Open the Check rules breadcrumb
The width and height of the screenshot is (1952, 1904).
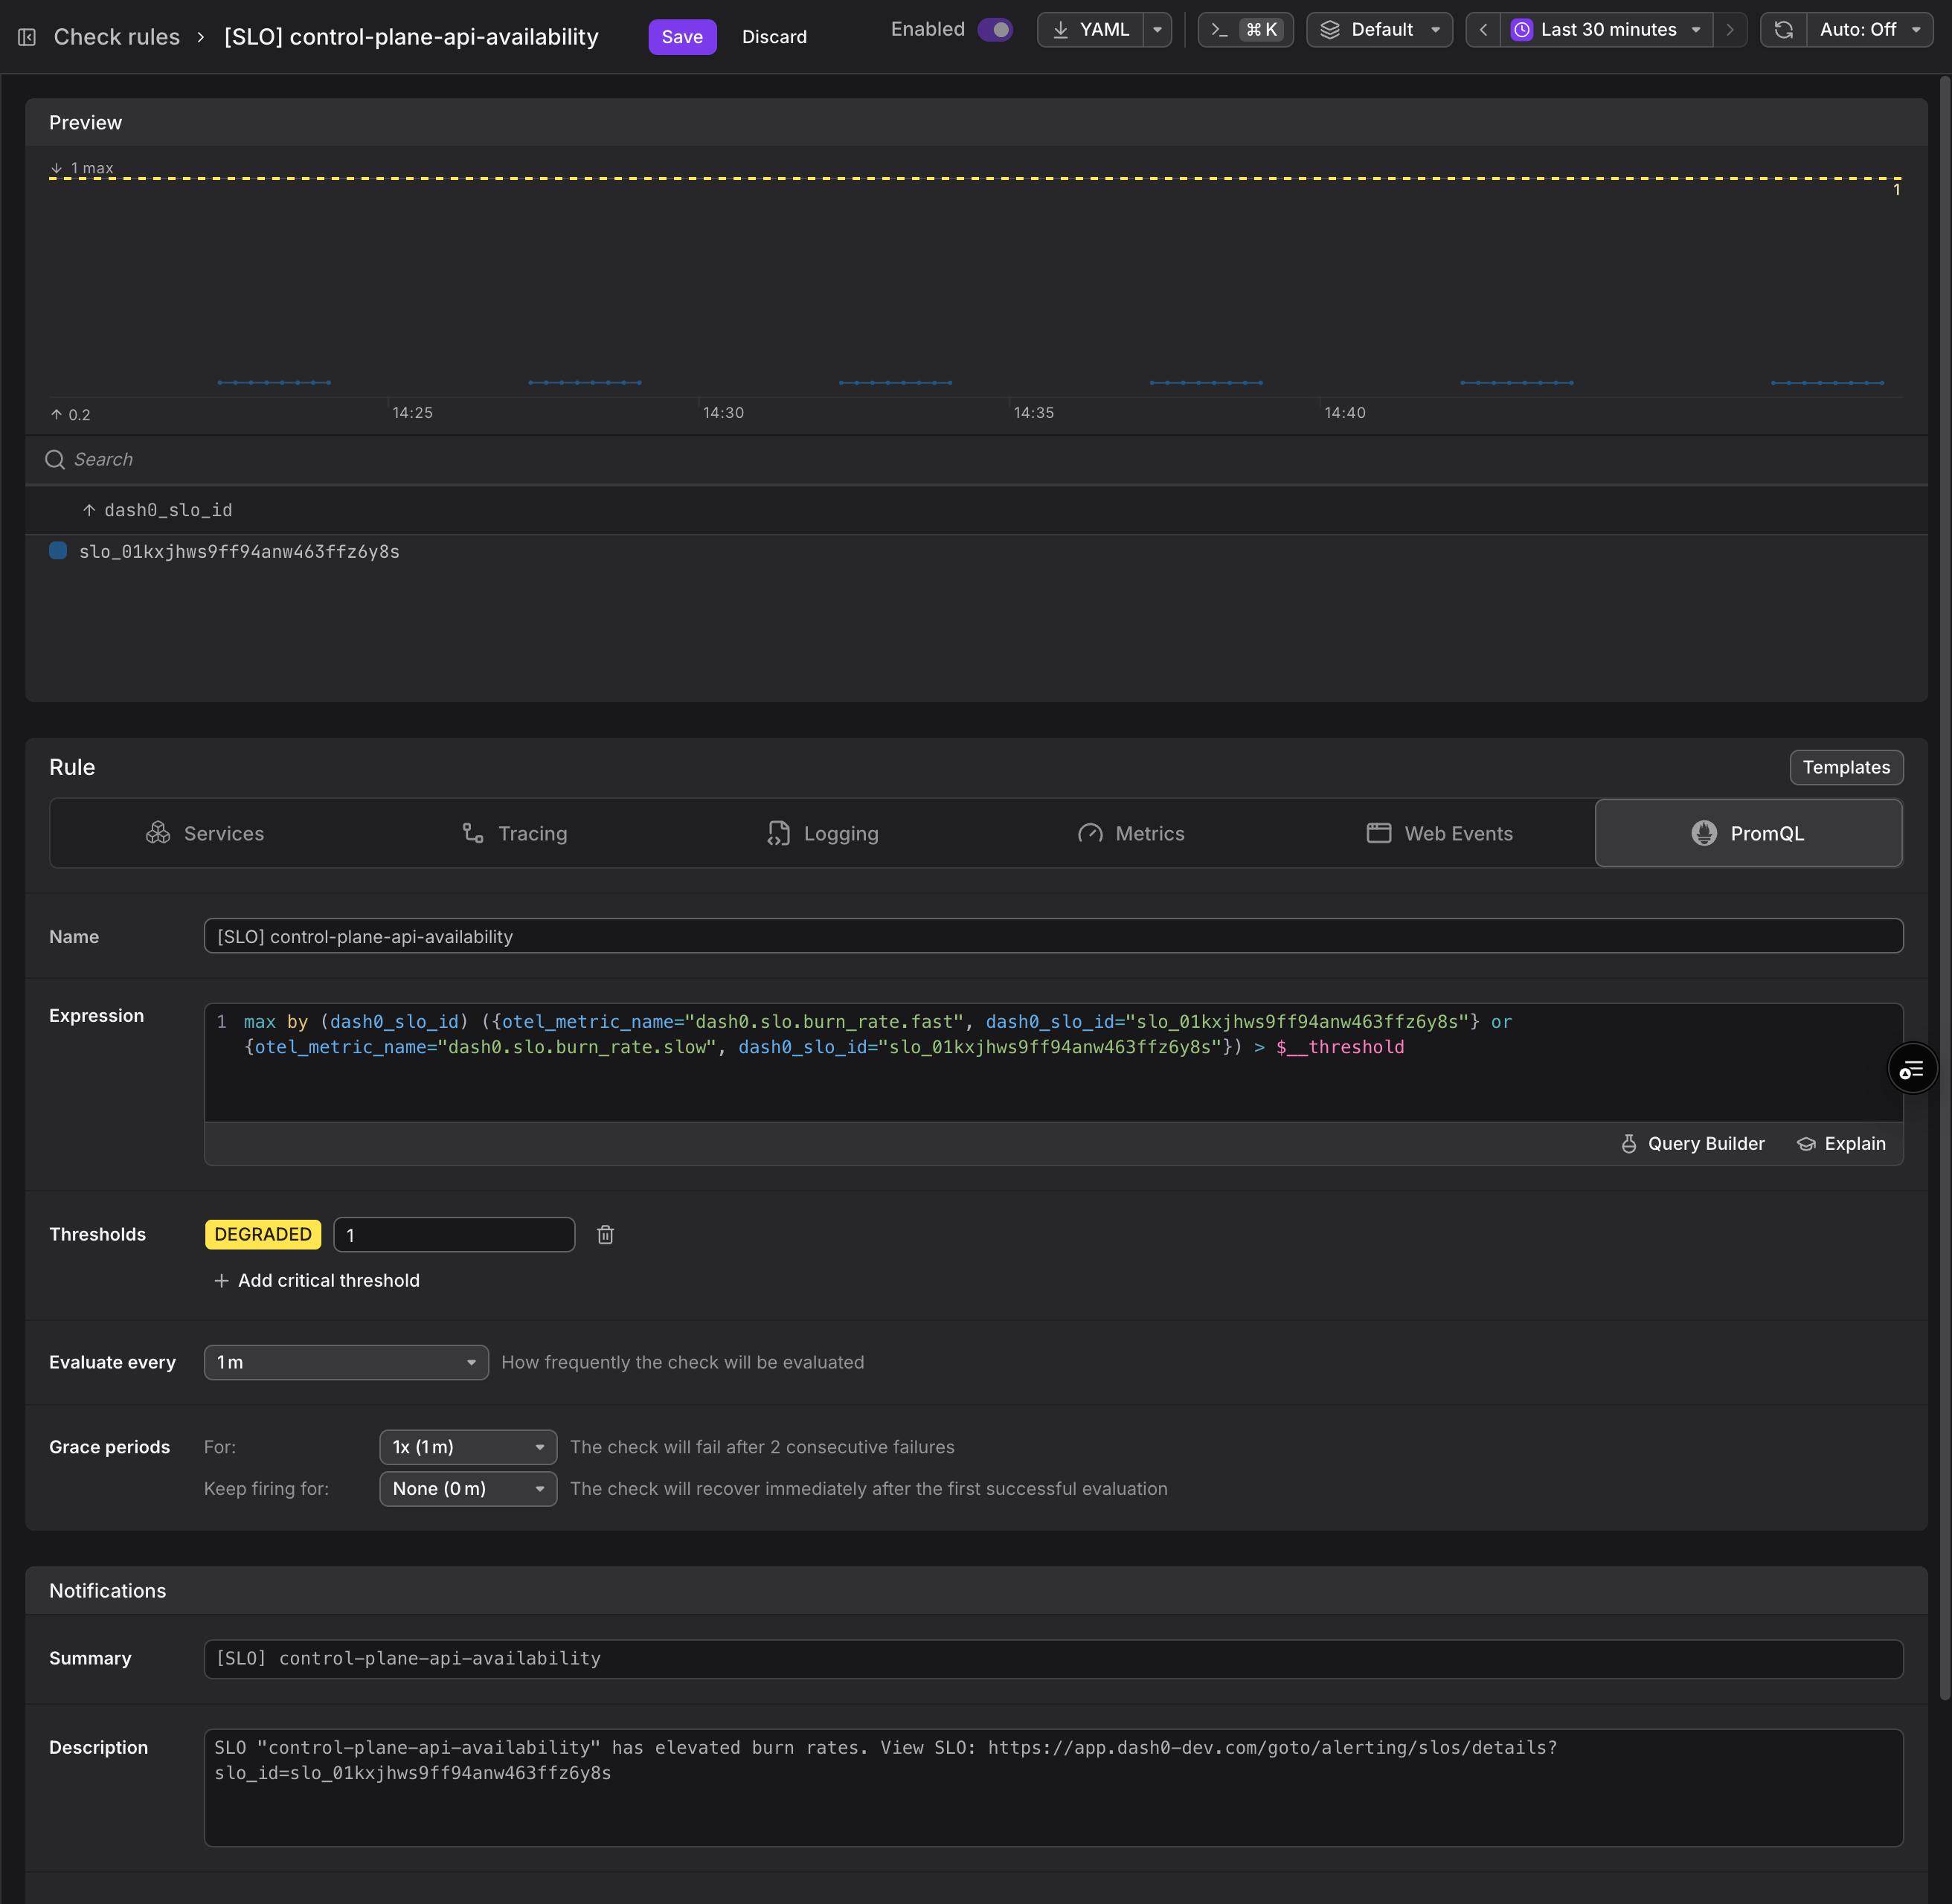[x=116, y=37]
